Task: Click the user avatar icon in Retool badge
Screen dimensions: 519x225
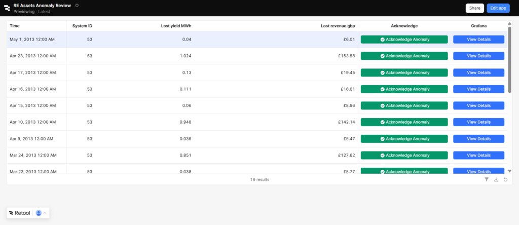Action: 39,213
